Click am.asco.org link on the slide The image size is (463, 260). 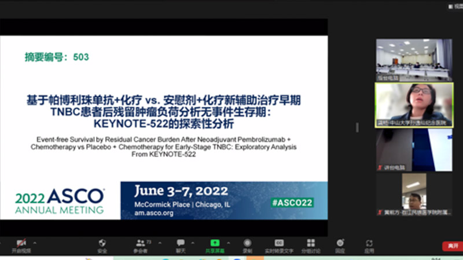[154, 213]
